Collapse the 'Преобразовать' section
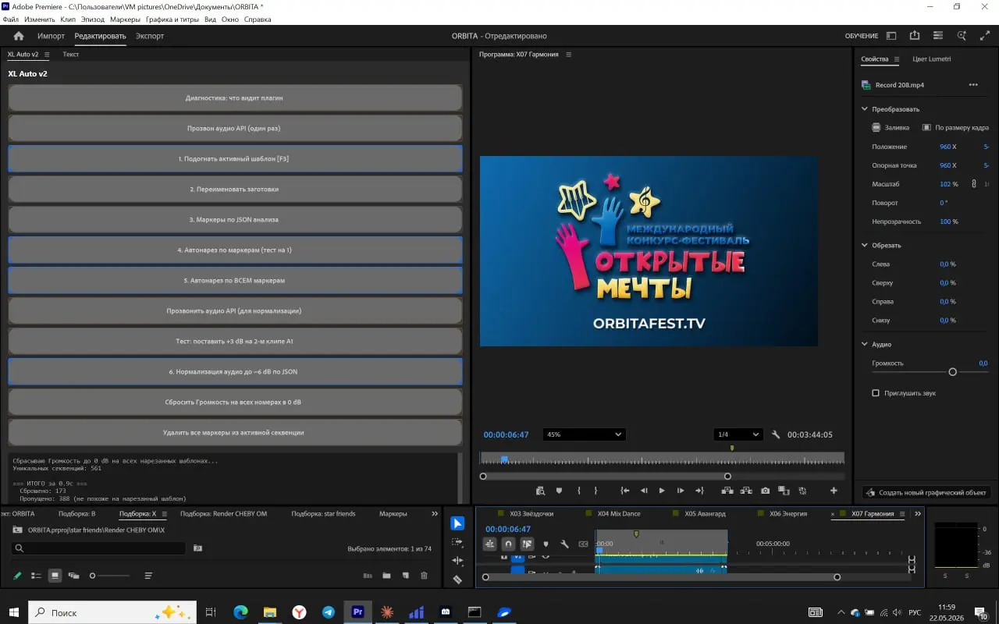The image size is (999, 624). (x=865, y=109)
